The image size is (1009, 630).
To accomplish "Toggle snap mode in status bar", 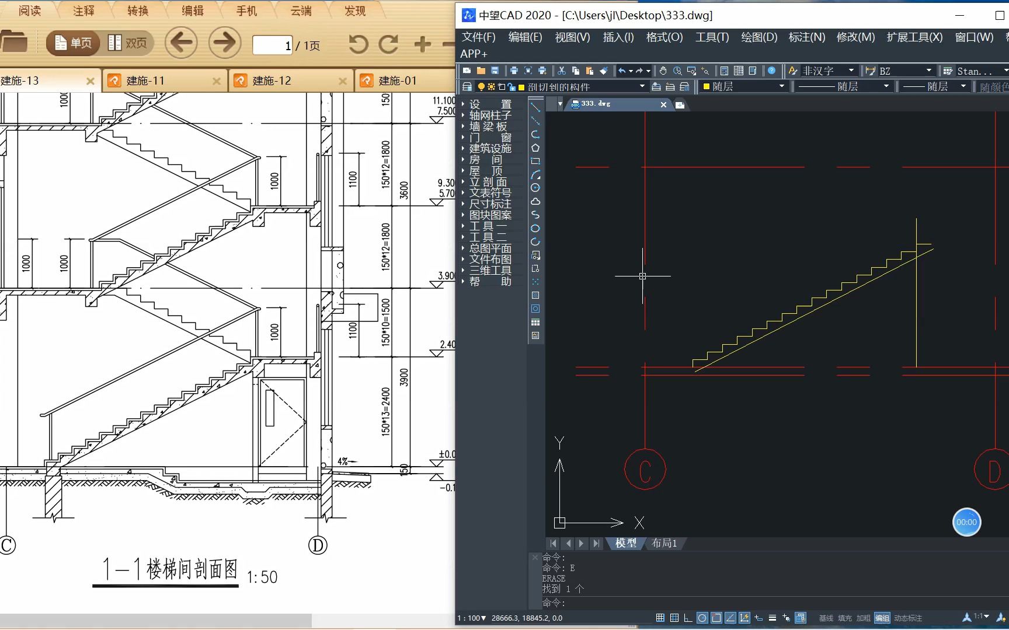I will tap(660, 618).
